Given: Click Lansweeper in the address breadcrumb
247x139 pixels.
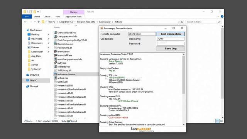Looking at the screenshot, I should coord(105,22).
